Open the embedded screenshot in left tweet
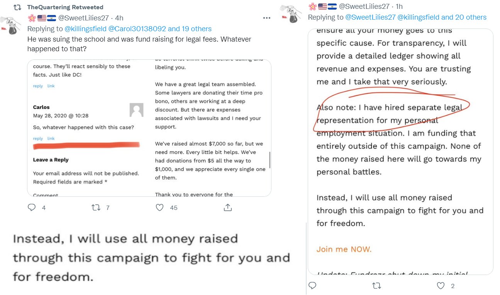 [x=149, y=128]
